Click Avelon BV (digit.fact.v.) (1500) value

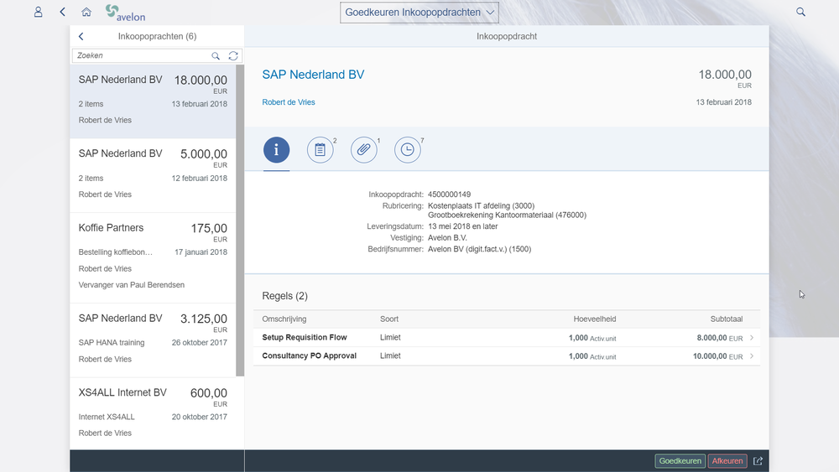tap(479, 249)
